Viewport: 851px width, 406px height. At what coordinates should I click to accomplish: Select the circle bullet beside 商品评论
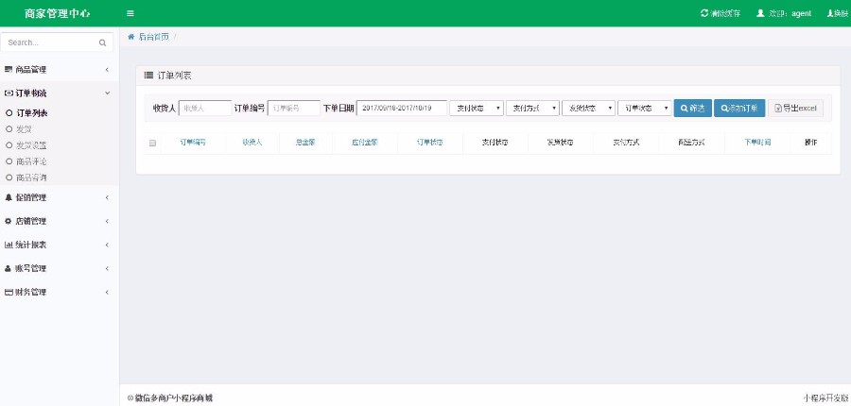9,161
